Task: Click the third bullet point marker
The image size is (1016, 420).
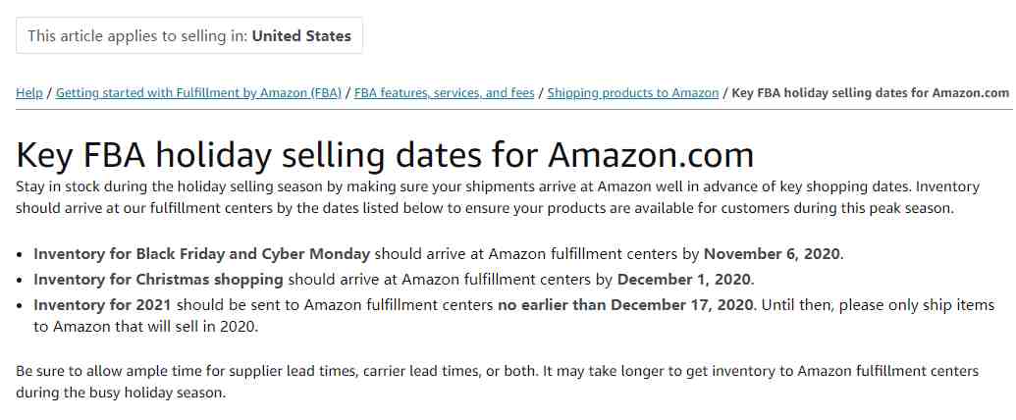Action: point(22,306)
